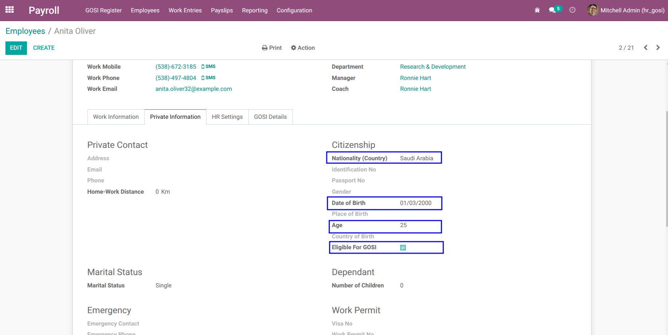This screenshot has height=335, width=668.
Task: Switch to GOSI Details tab
Action: tap(270, 117)
